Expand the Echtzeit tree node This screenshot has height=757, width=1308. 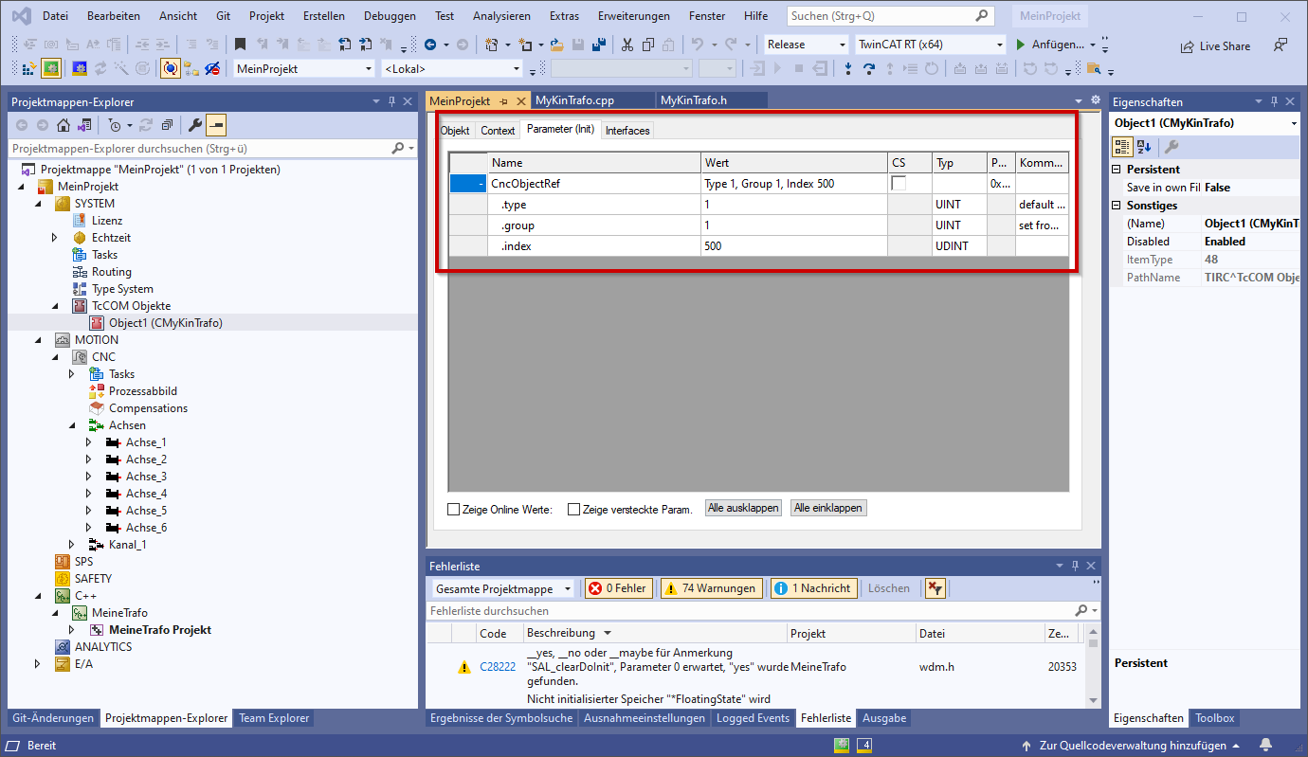coord(55,238)
